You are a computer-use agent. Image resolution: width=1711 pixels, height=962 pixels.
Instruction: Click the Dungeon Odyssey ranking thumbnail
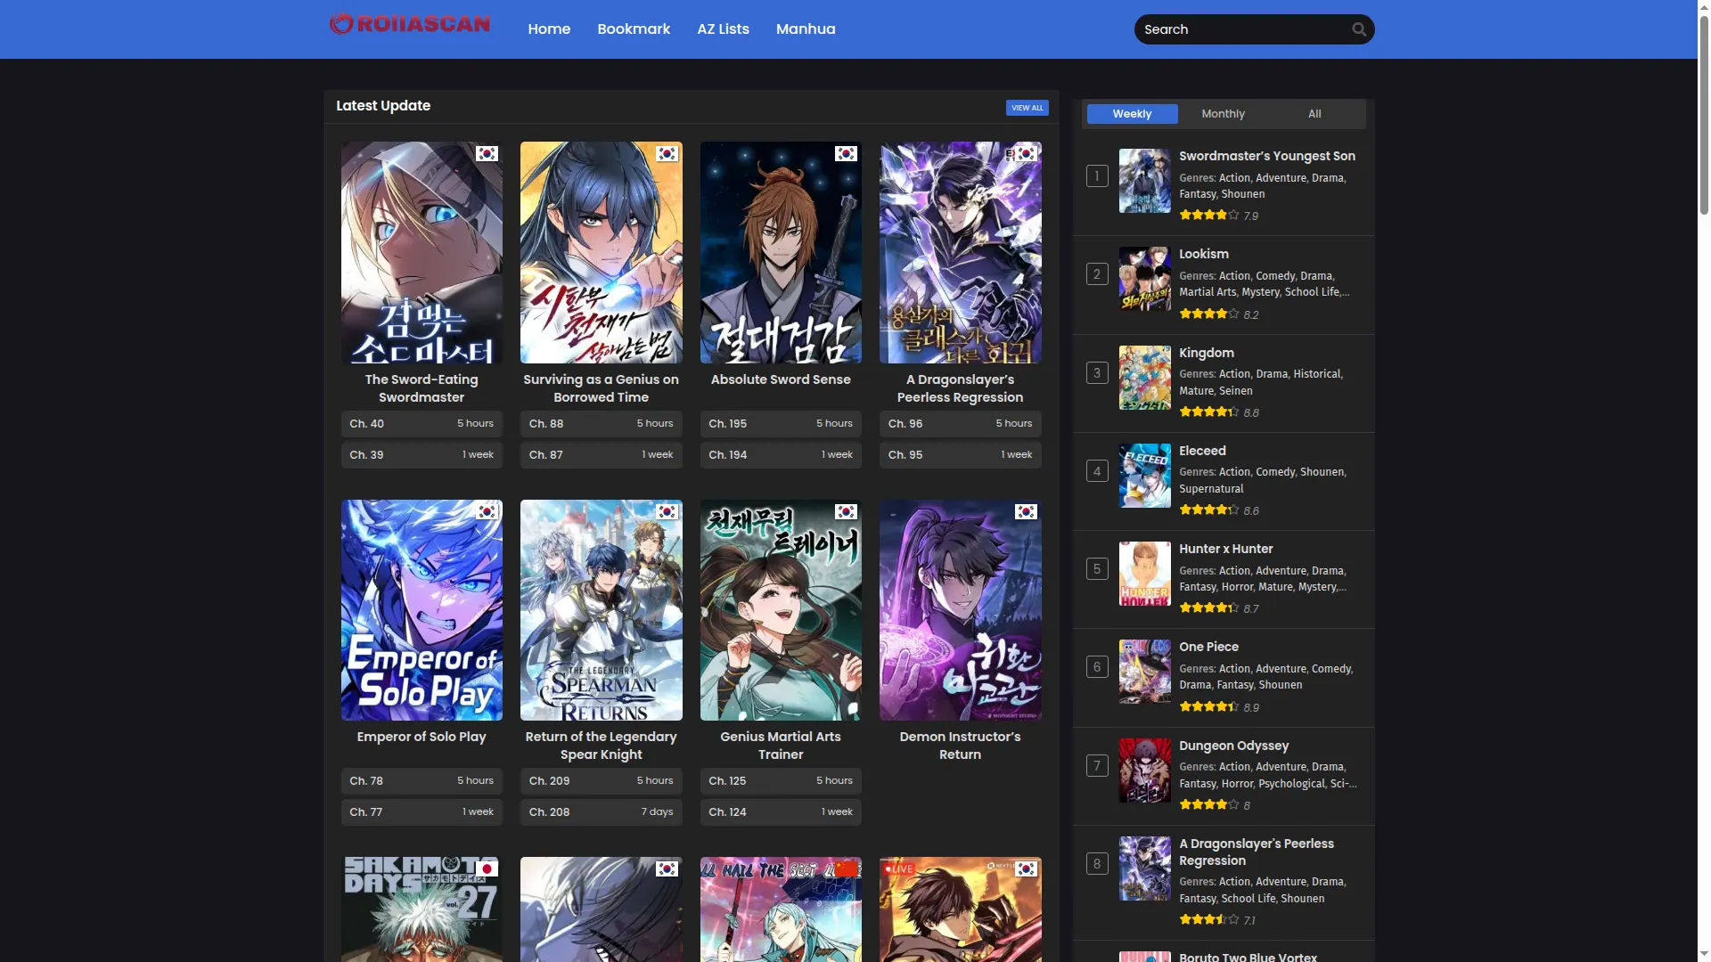[1145, 770]
